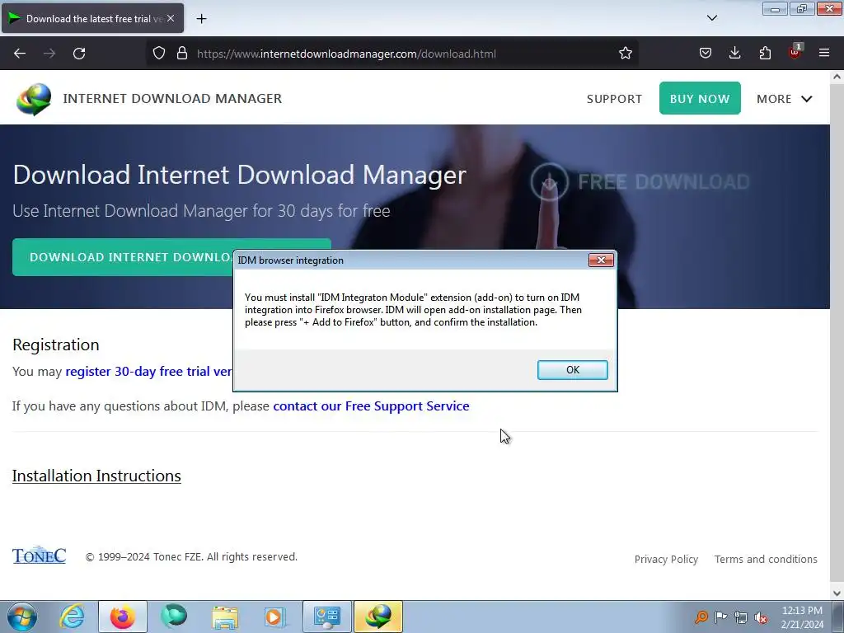Open the Terms and conditions link
844x633 pixels.
[x=766, y=560]
